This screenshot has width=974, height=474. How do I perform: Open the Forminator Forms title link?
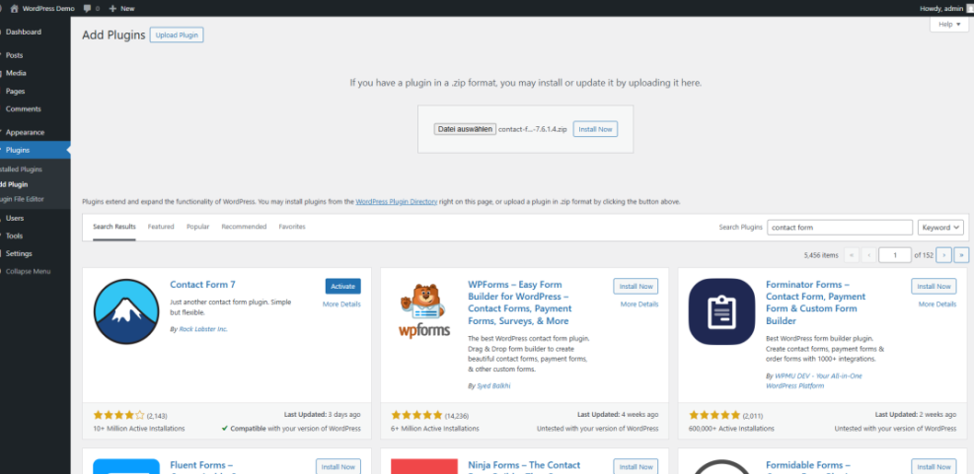click(x=815, y=303)
